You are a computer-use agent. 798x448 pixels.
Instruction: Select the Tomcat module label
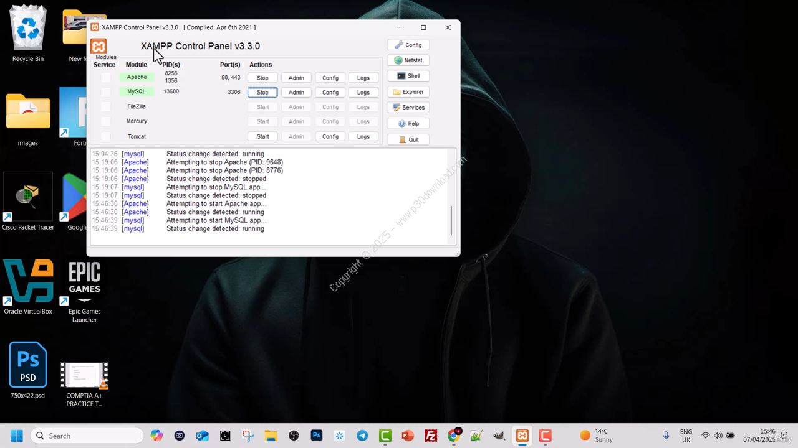pos(137,136)
